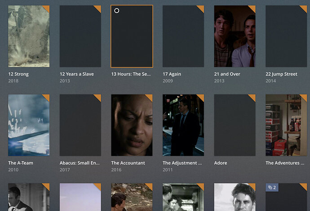
Task: Open The Adjustment Bureau poster thumbnail
Action: click(183, 125)
